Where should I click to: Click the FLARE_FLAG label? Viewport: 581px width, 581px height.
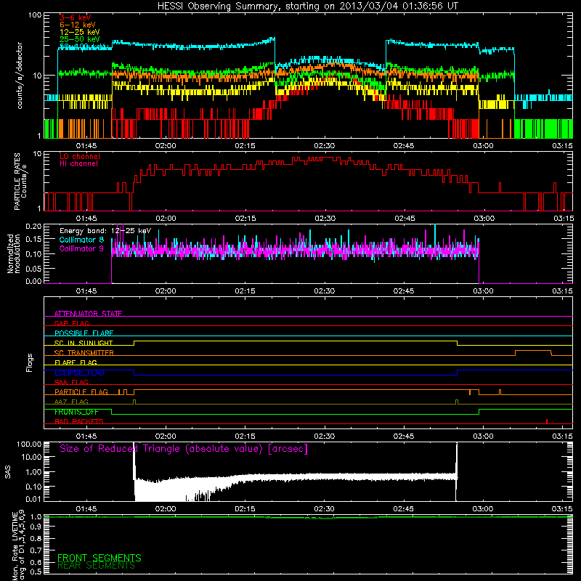76,362
